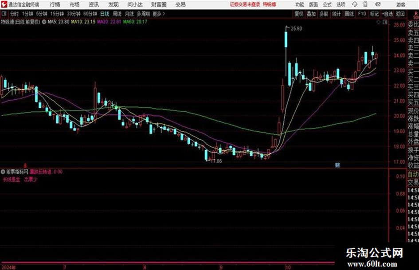Viewport: 419px width, 270px height.
Task: Open the 财富圈 menu
Action: [x=159, y=4]
